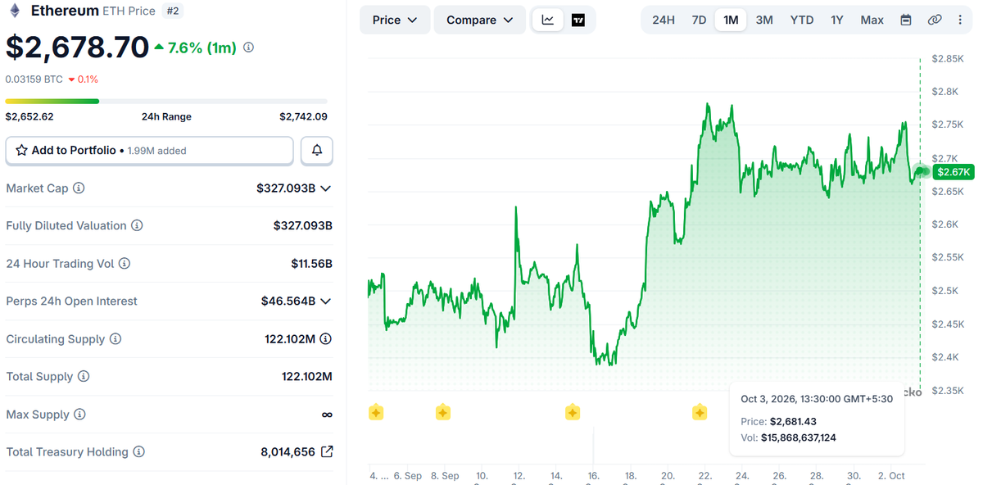The width and height of the screenshot is (983, 485).
Task: Select the YTD time range
Action: pos(802,20)
